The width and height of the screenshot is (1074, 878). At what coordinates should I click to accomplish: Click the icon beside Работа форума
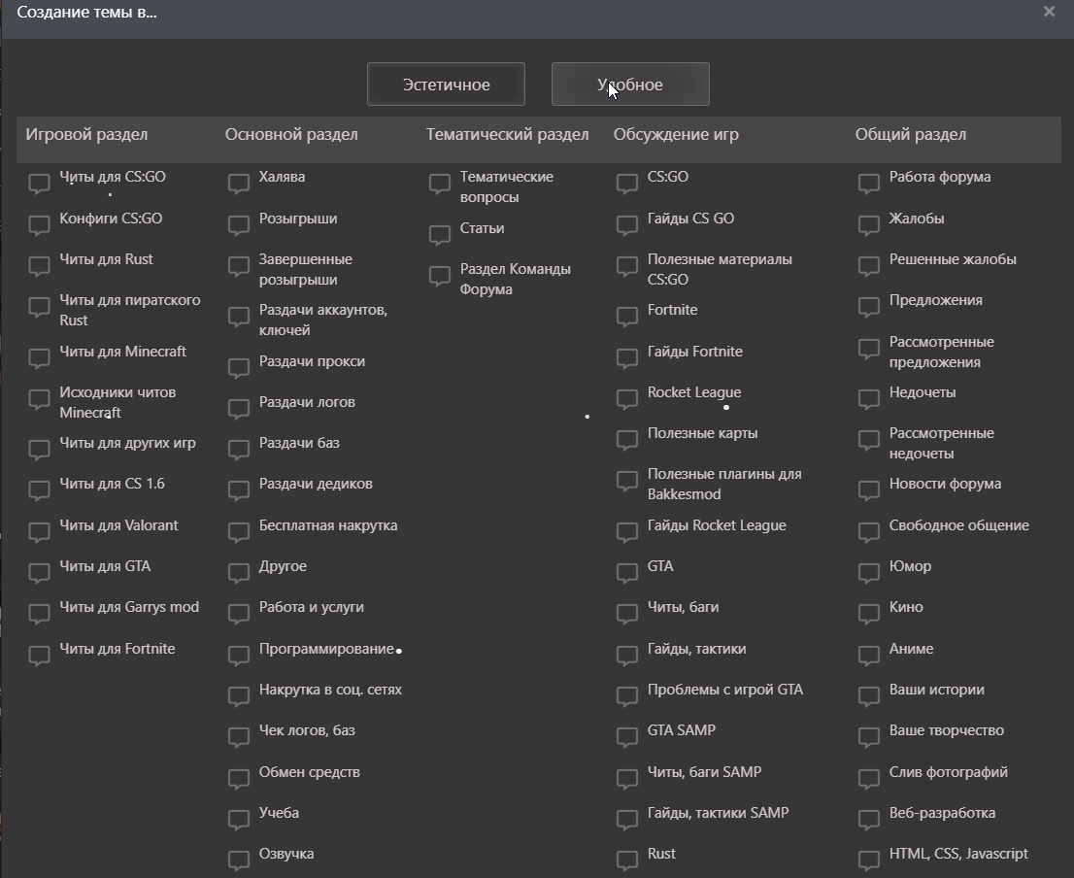coord(868,184)
